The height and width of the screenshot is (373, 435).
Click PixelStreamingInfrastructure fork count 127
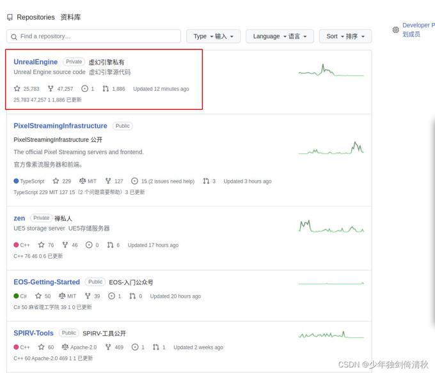[114, 181]
